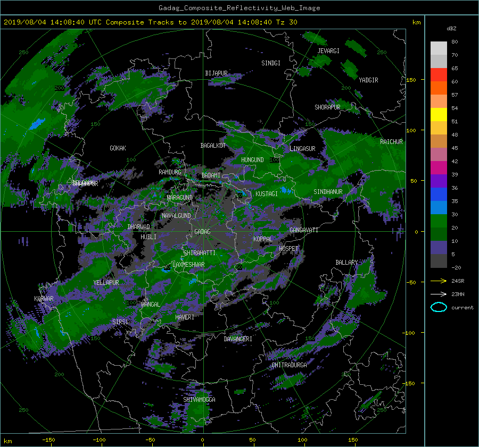Click the cyan current-track ellipse legend icon
This screenshot has height=447, width=479.
439,307
